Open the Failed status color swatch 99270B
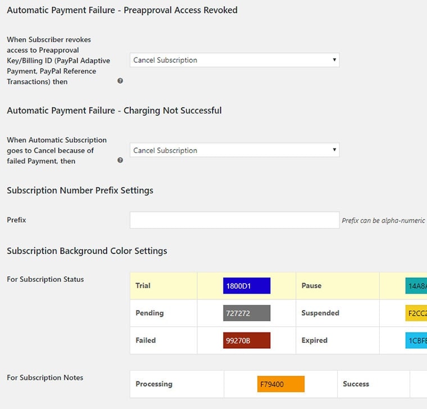427x409 pixels. [247, 340]
